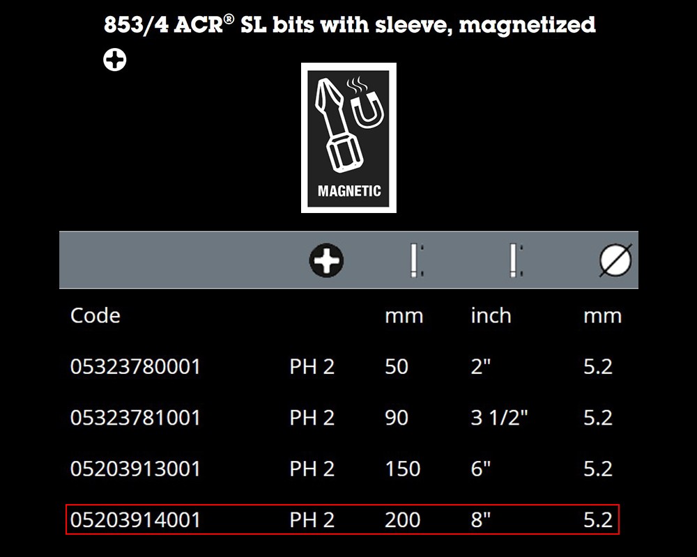The image size is (697, 557).
Task: Click the 200 mm length value
Action: [402, 520]
